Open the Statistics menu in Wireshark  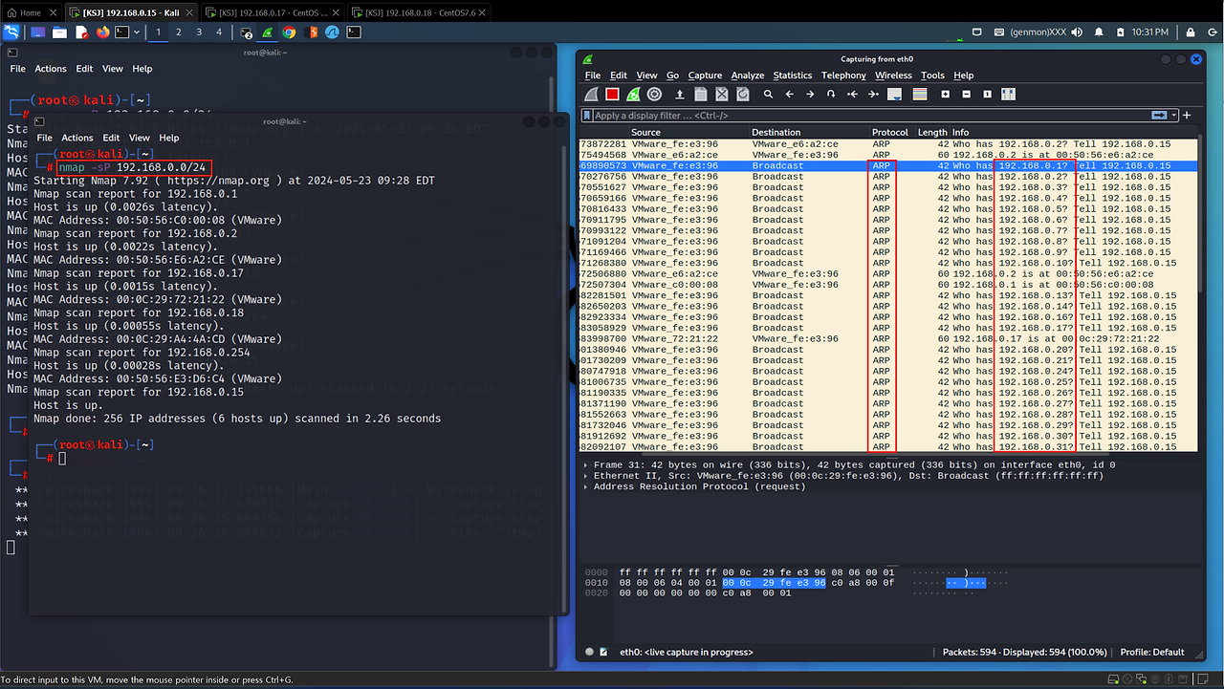point(792,75)
